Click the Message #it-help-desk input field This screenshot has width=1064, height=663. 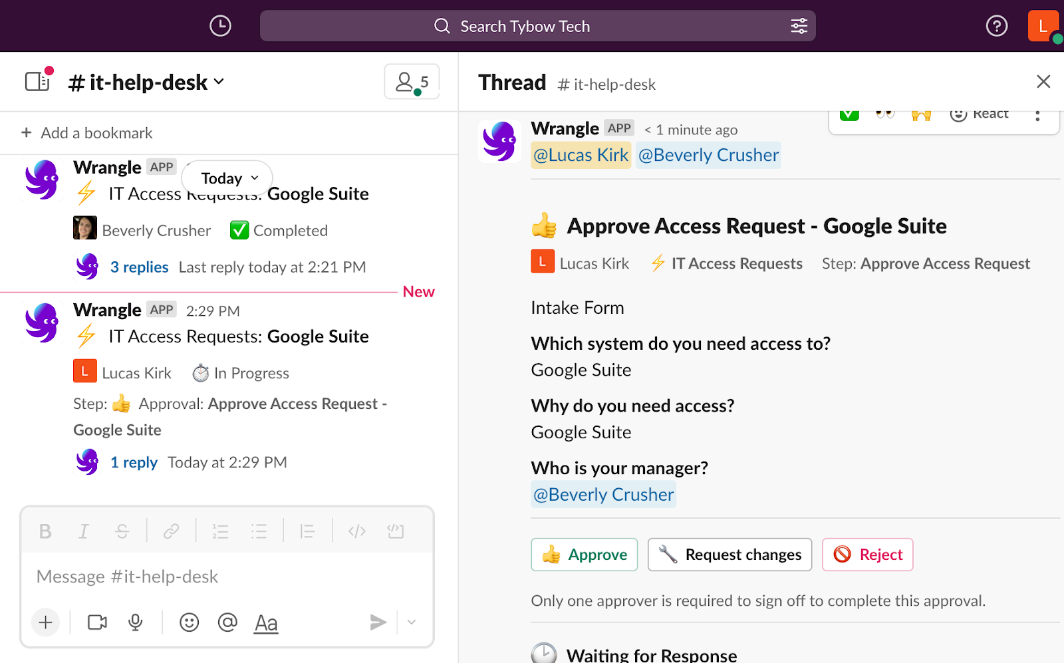pos(227,577)
